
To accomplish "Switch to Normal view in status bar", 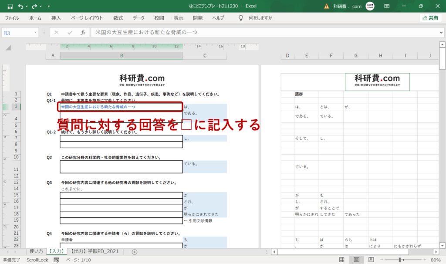I will (x=341, y=260).
